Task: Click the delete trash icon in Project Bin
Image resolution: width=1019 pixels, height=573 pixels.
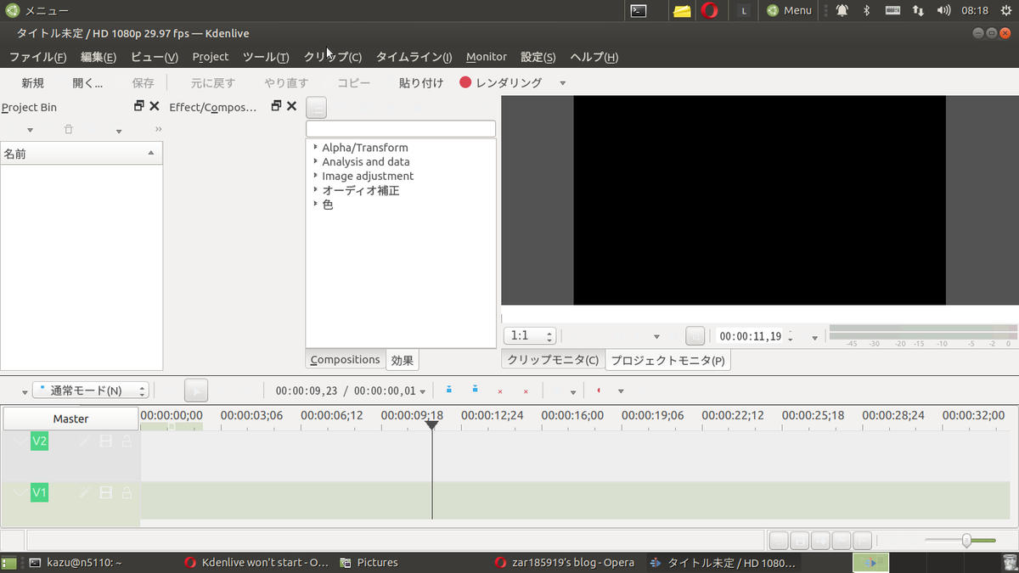Action: [69, 130]
